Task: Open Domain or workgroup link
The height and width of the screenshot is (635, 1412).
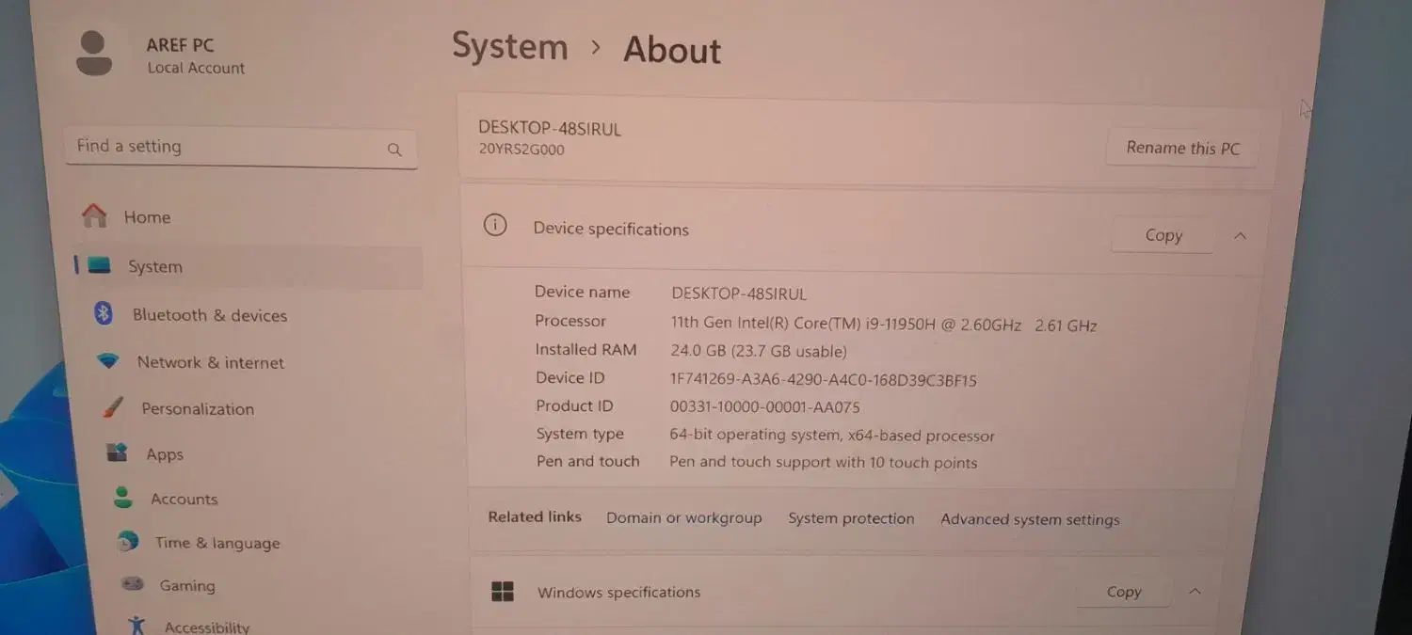Action: (x=683, y=518)
